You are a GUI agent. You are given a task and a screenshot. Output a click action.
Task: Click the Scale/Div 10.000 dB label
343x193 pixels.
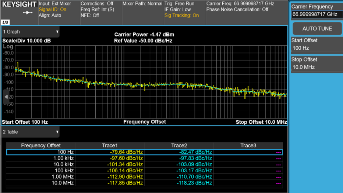pyautogui.click(x=26, y=41)
